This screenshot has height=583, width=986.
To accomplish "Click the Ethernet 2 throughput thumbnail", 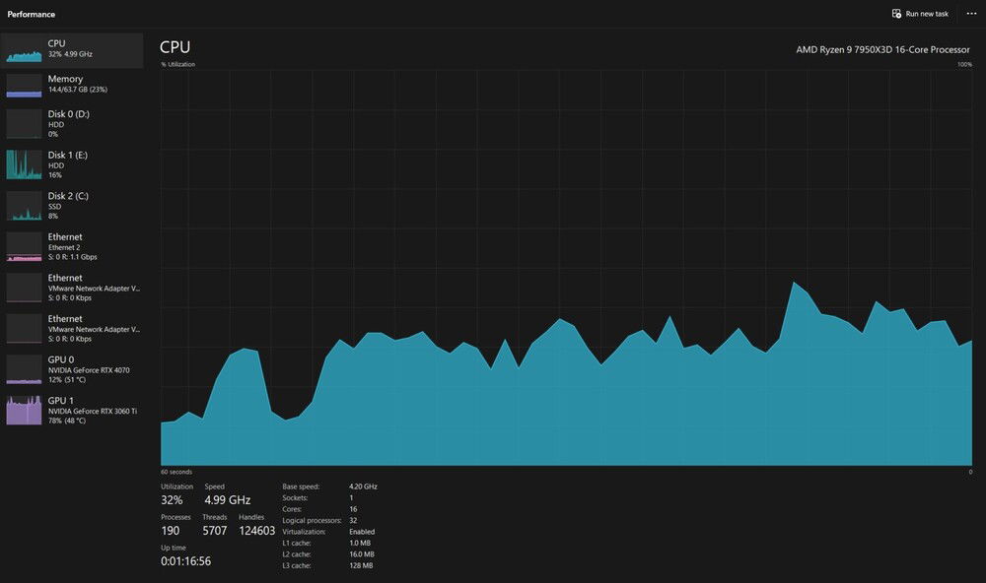I will (24, 246).
